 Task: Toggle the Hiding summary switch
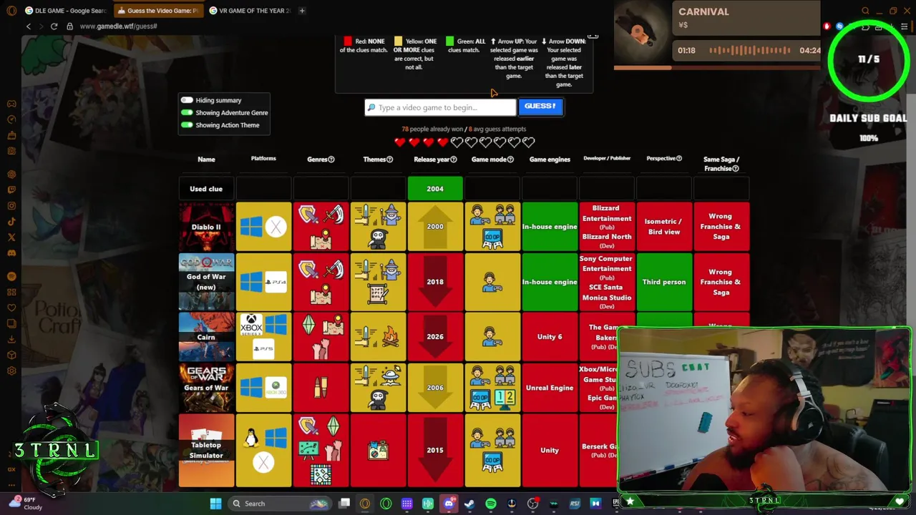(187, 100)
